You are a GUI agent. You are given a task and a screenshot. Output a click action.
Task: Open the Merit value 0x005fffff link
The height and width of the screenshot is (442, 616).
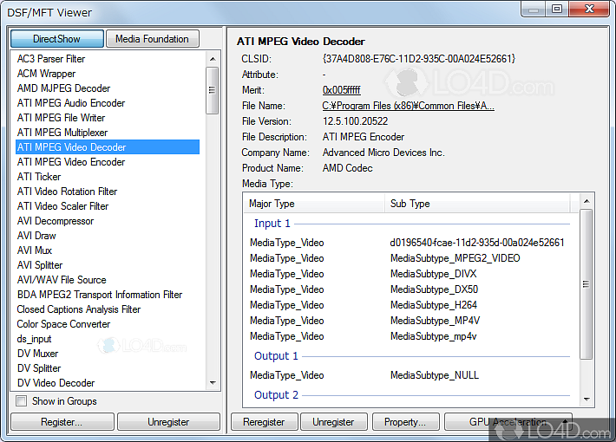pos(341,90)
